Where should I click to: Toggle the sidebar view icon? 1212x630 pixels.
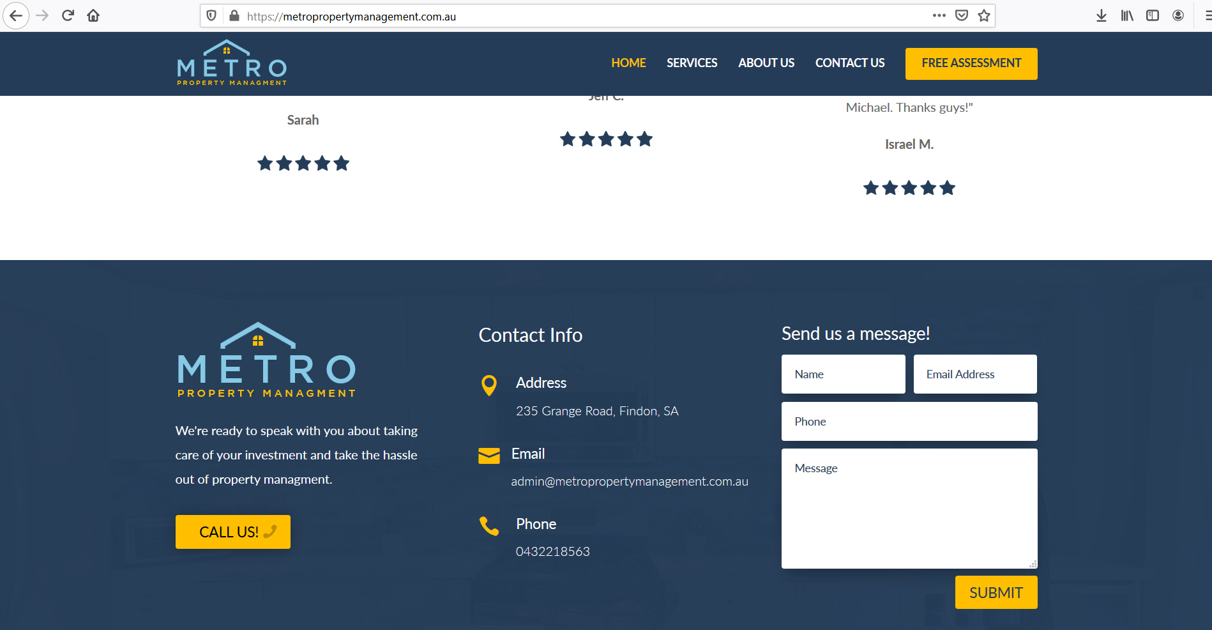click(x=1153, y=16)
